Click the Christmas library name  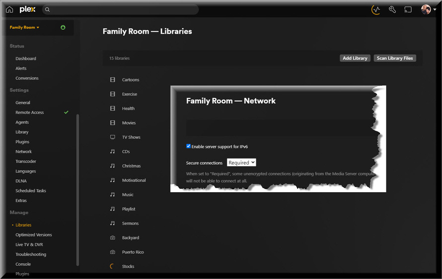132,166
